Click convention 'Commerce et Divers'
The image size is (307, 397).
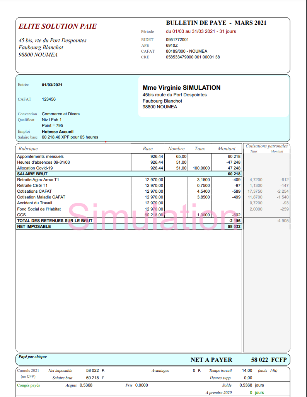click(x=61, y=114)
